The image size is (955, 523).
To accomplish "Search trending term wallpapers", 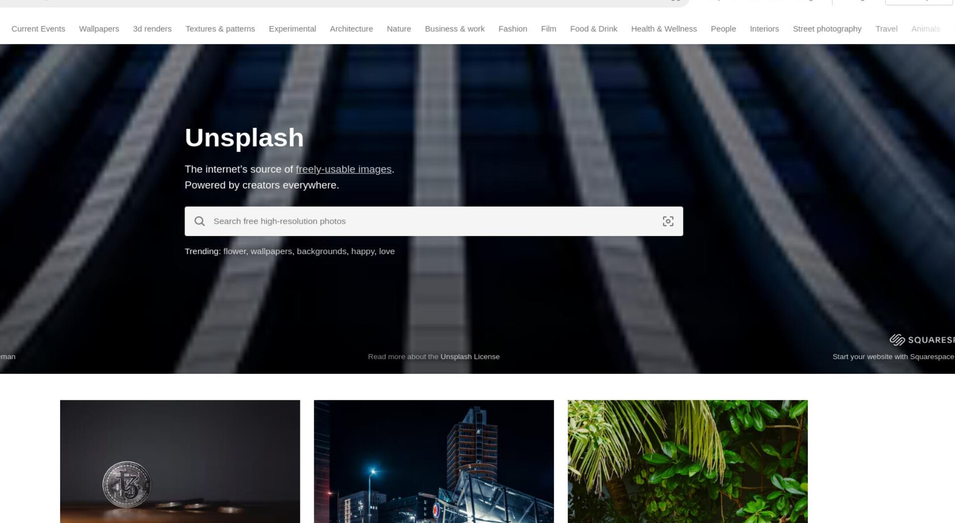I will pyautogui.click(x=271, y=251).
